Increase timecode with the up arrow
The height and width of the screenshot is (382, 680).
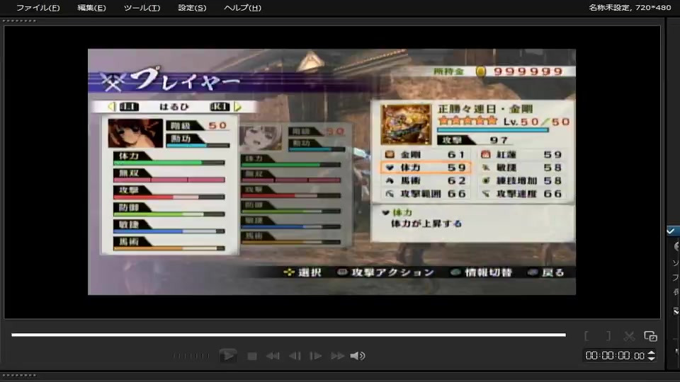(x=652, y=353)
